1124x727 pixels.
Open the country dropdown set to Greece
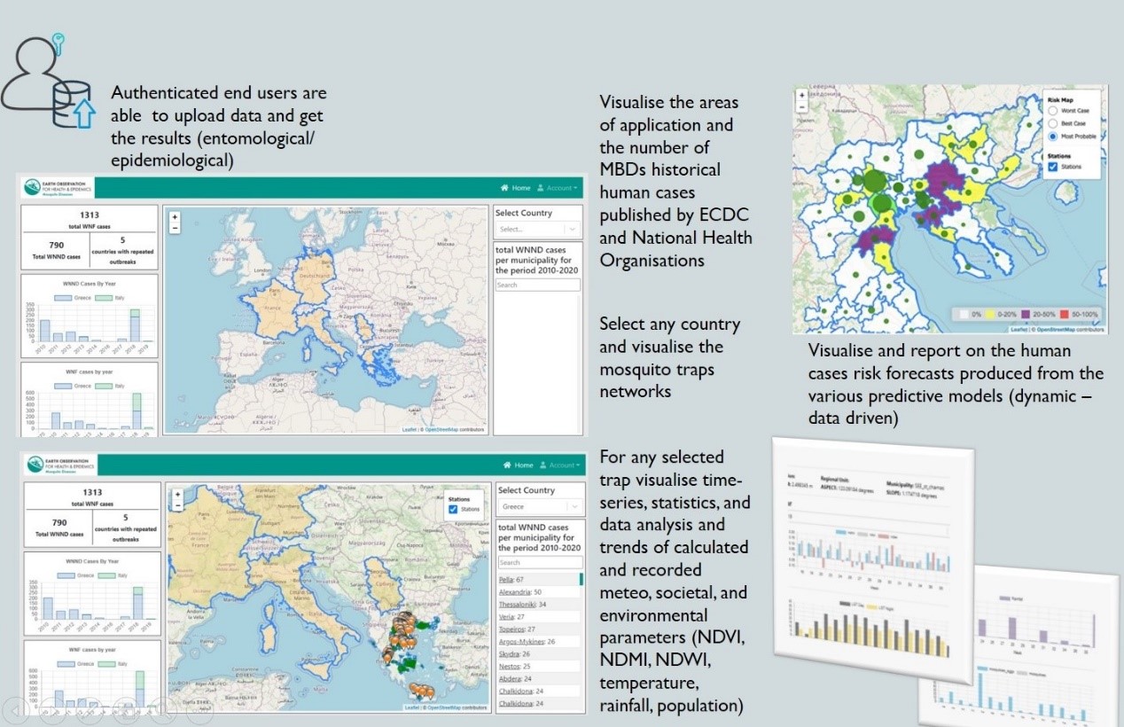coord(540,507)
